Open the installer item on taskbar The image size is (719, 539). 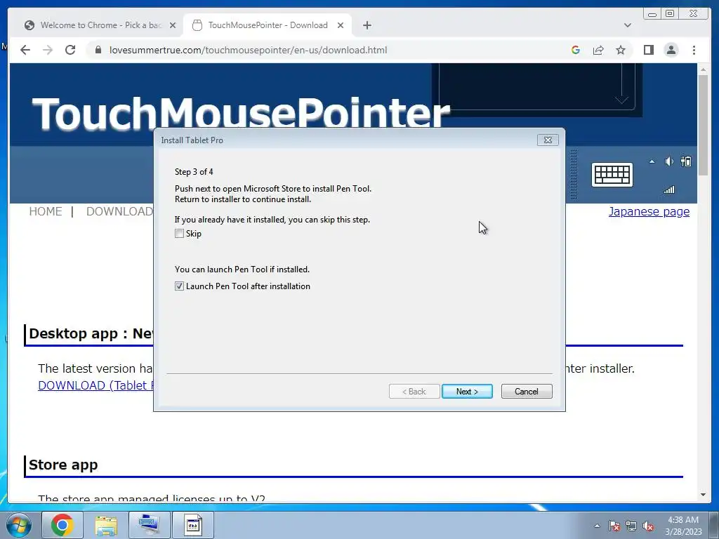click(193, 525)
